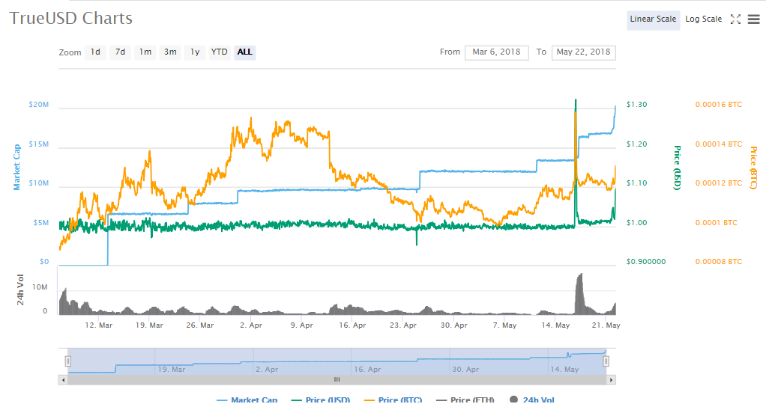Switch chart to Log Scale

tap(703, 19)
